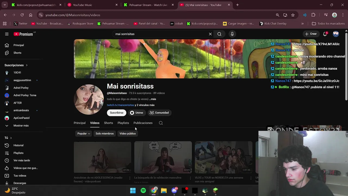Open the YouTube guide hamburger menu
Screen dimensions: 348x196
point(7,34)
